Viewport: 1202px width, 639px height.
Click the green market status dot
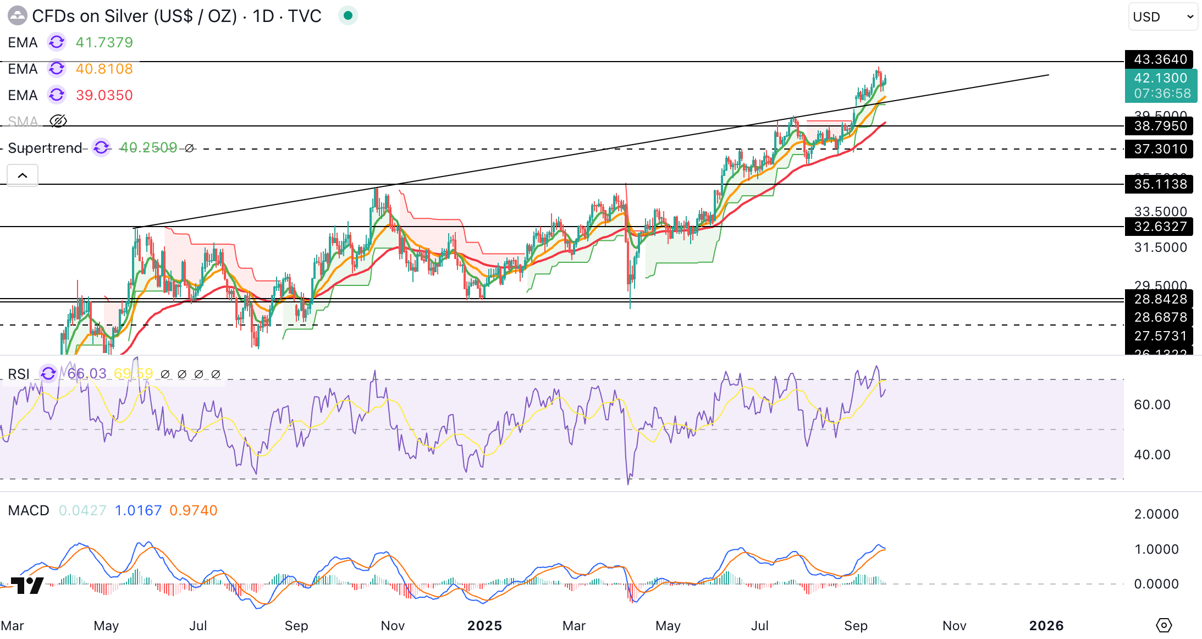coord(348,16)
